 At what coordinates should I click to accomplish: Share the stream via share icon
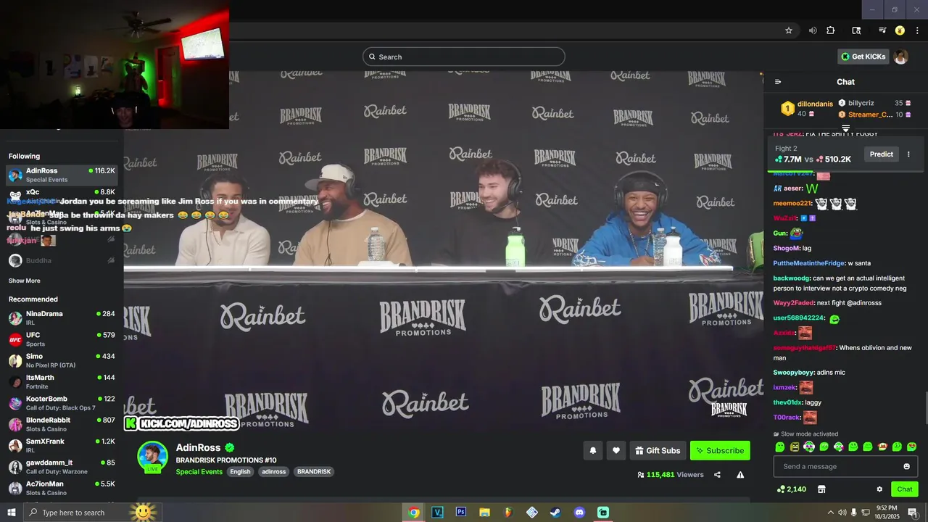pos(717,475)
